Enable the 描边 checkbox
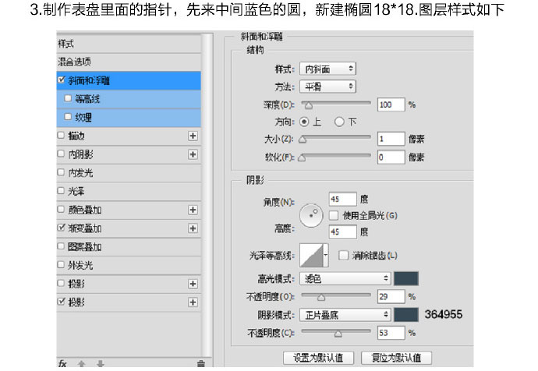The image size is (538, 371). point(61,136)
